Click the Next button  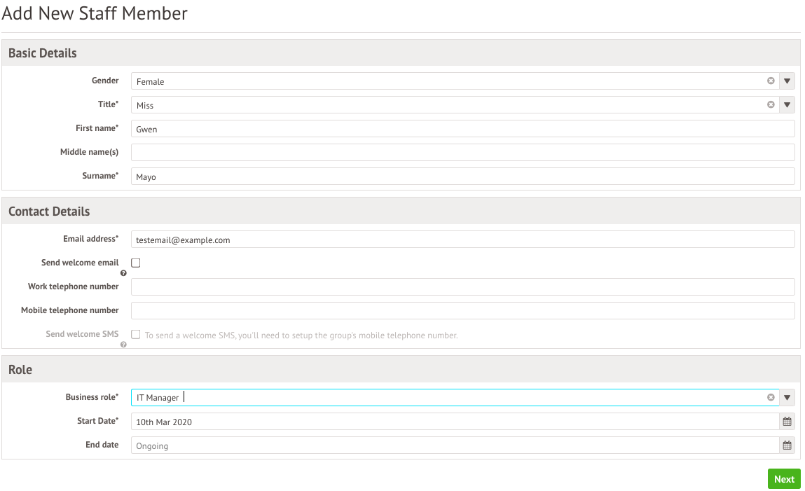point(784,479)
